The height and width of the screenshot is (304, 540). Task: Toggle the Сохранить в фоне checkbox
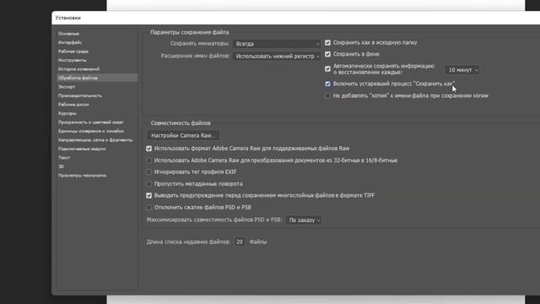pyautogui.click(x=327, y=54)
